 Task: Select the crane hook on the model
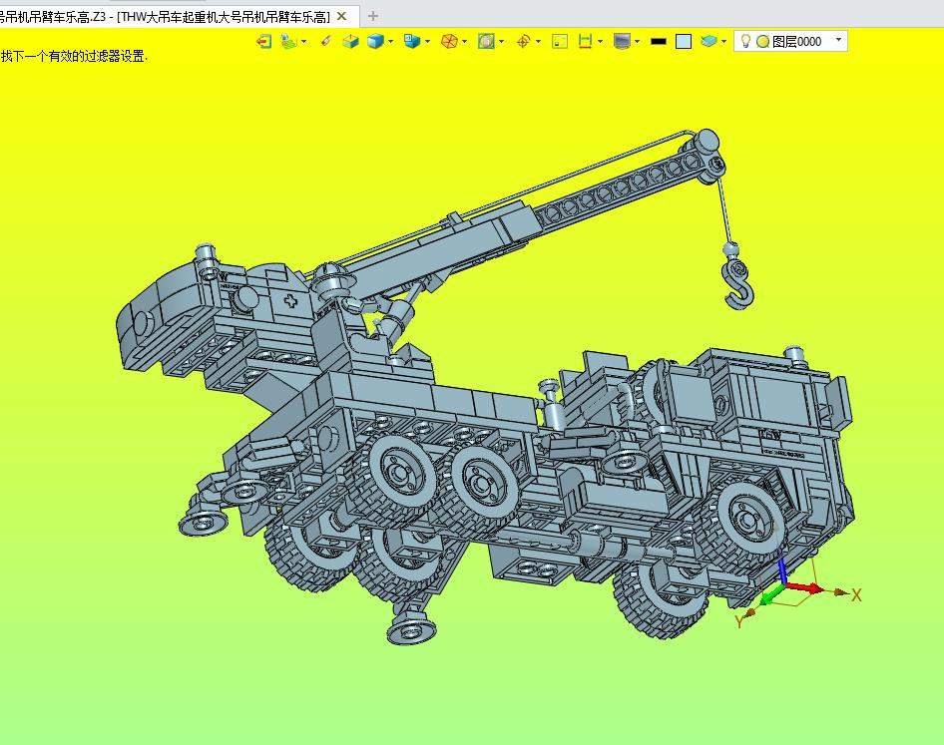click(738, 283)
